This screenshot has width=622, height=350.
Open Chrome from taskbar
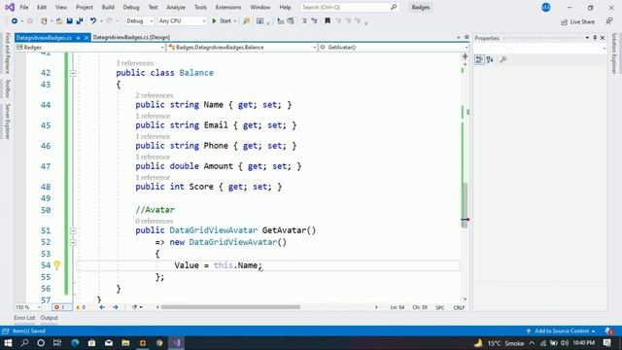tap(159, 343)
